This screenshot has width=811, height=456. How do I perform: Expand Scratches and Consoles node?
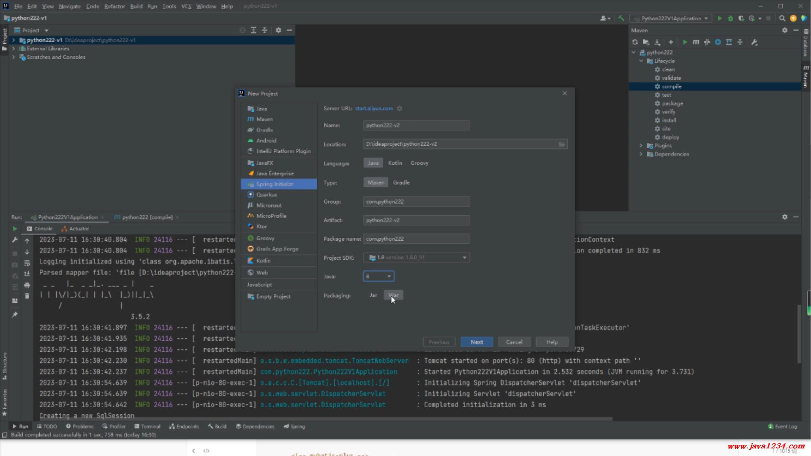click(x=14, y=57)
